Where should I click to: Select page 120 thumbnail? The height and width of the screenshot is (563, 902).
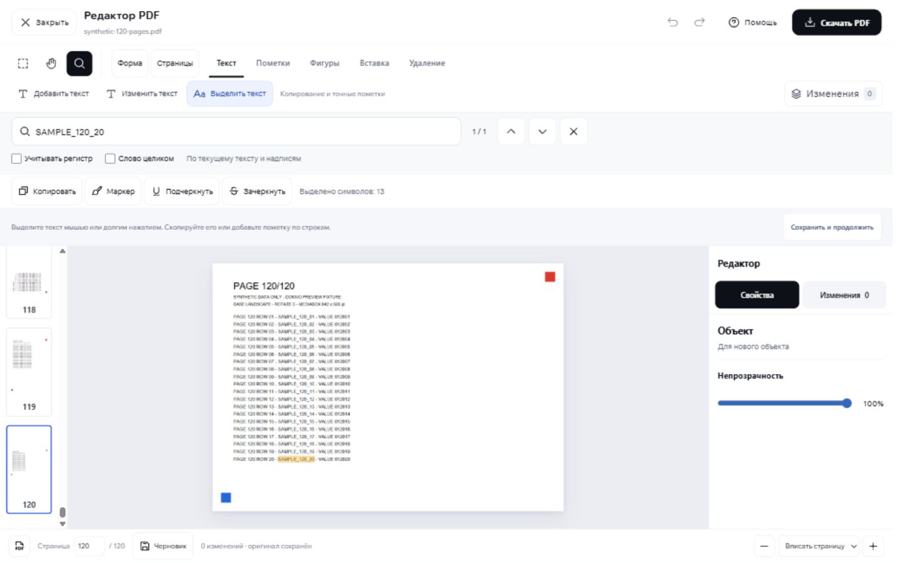29,469
